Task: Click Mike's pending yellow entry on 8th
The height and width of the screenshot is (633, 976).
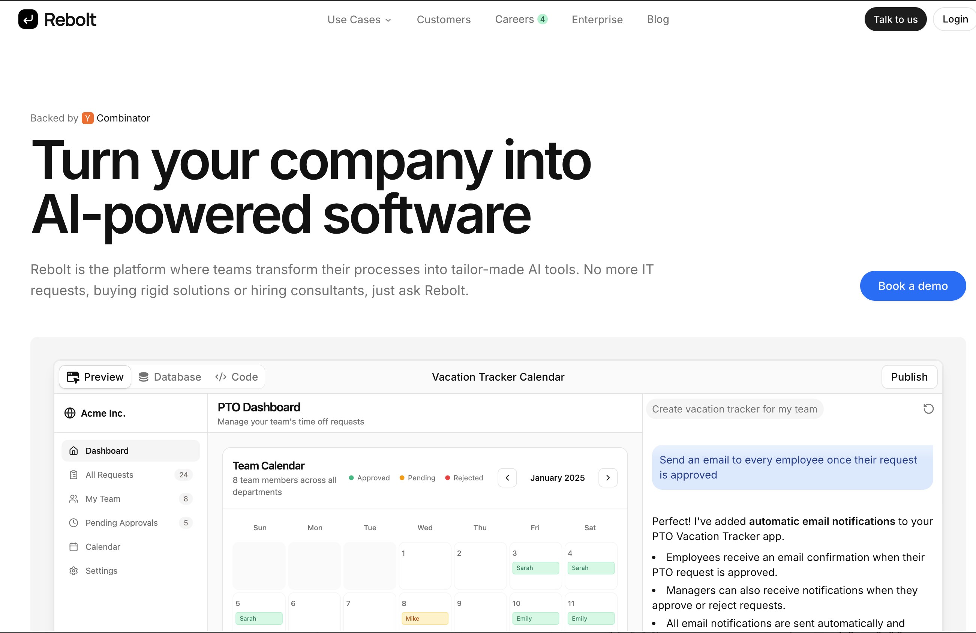Action: [424, 618]
